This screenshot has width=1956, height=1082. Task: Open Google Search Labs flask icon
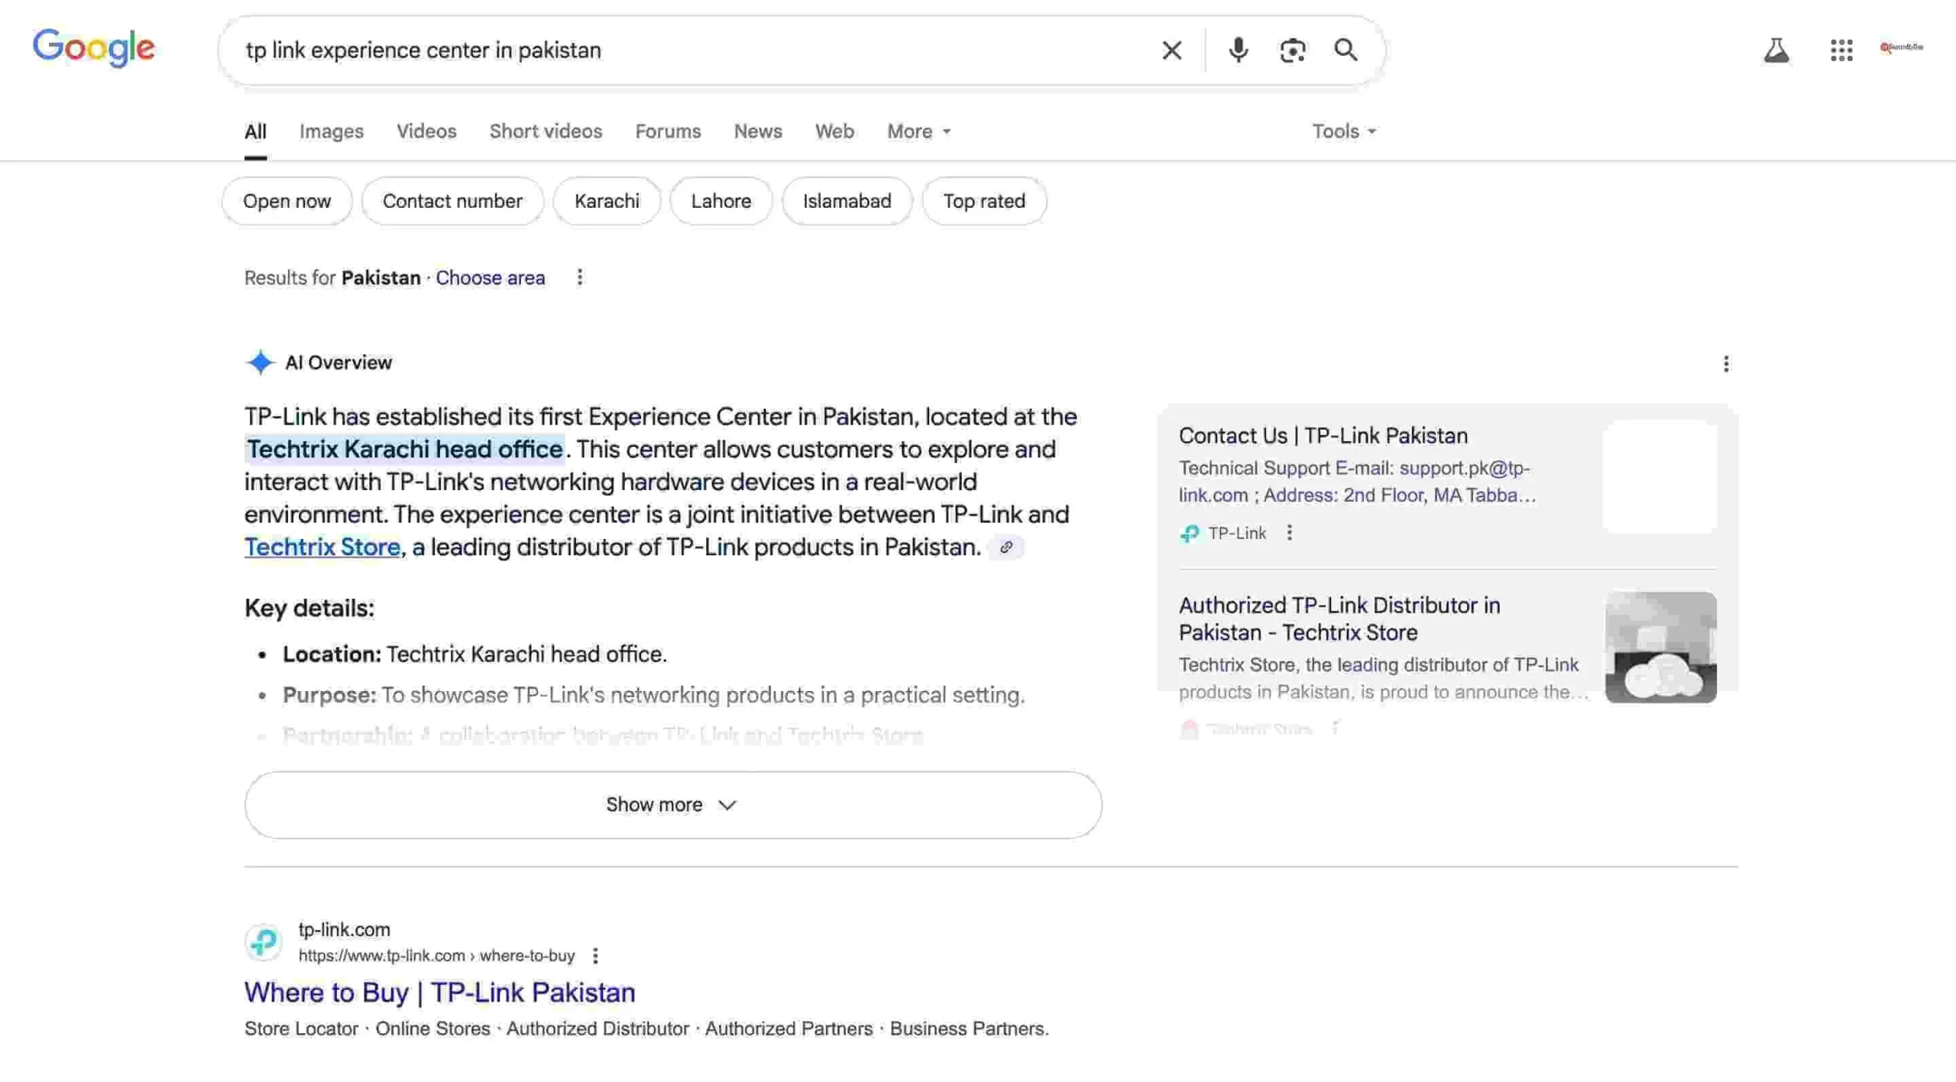(1777, 50)
